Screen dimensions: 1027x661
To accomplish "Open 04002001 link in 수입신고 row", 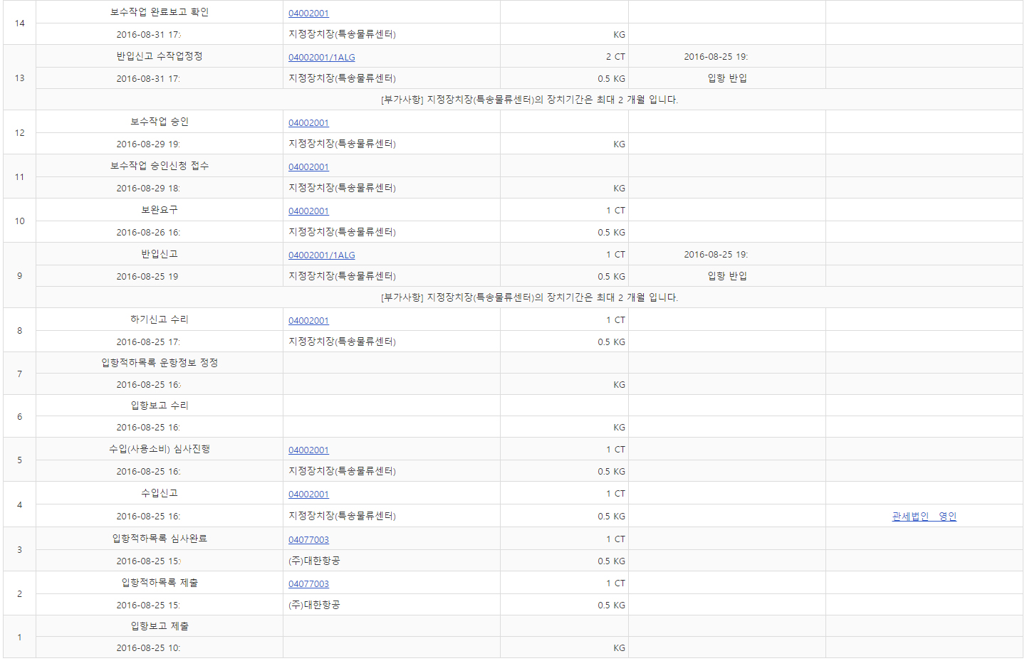I will coord(308,495).
